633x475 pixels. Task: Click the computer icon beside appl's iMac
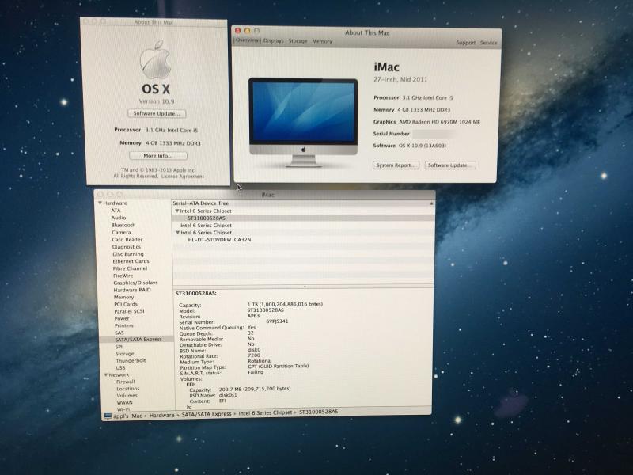click(x=108, y=414)
